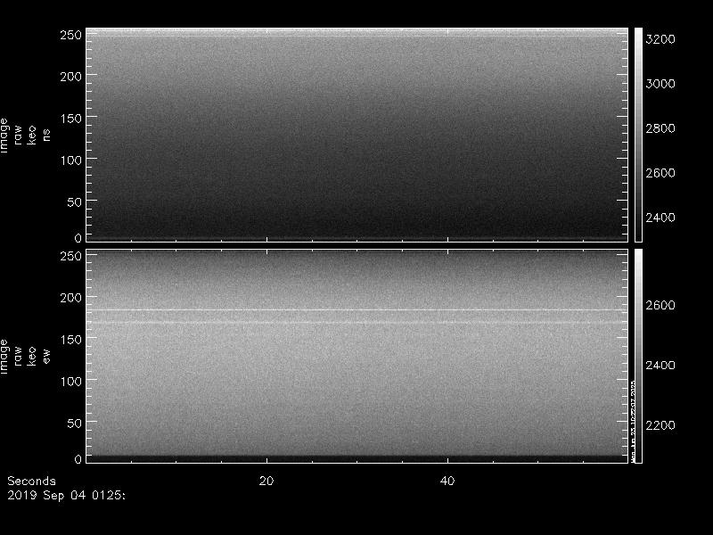Click the '200' tick label on ew keogram
This screenshot has height=535, width=713.
pyautogui.click(x=71, y=298)
